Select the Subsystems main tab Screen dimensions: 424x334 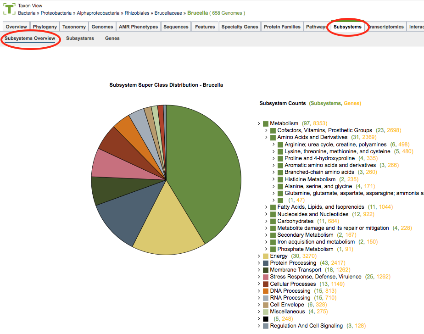click(347, 27)
